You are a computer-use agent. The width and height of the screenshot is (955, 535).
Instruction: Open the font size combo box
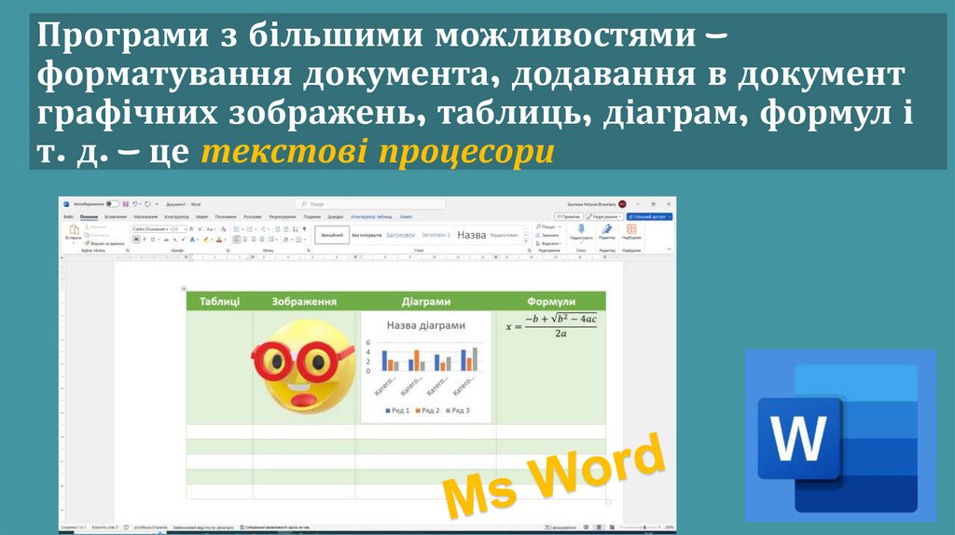[x=180, y=229]
